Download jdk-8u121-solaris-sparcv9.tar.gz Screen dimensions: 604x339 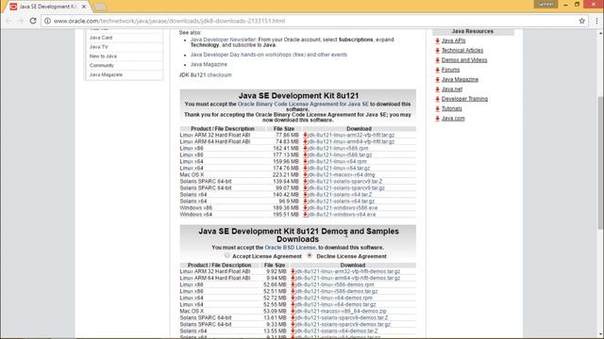346,188
